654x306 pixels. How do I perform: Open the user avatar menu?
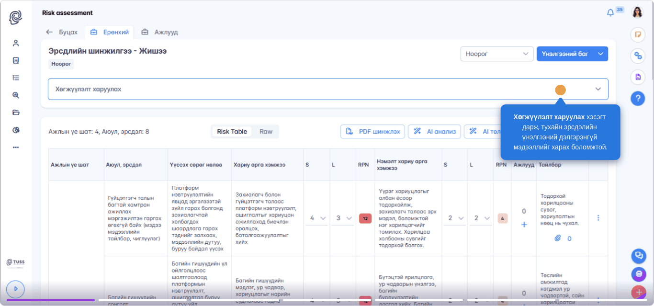point(637,12)
